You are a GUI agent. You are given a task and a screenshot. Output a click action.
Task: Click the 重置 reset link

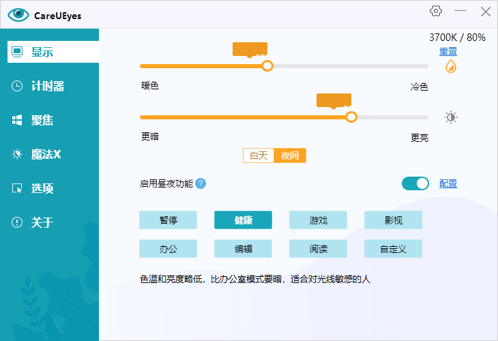coord(448,52)
